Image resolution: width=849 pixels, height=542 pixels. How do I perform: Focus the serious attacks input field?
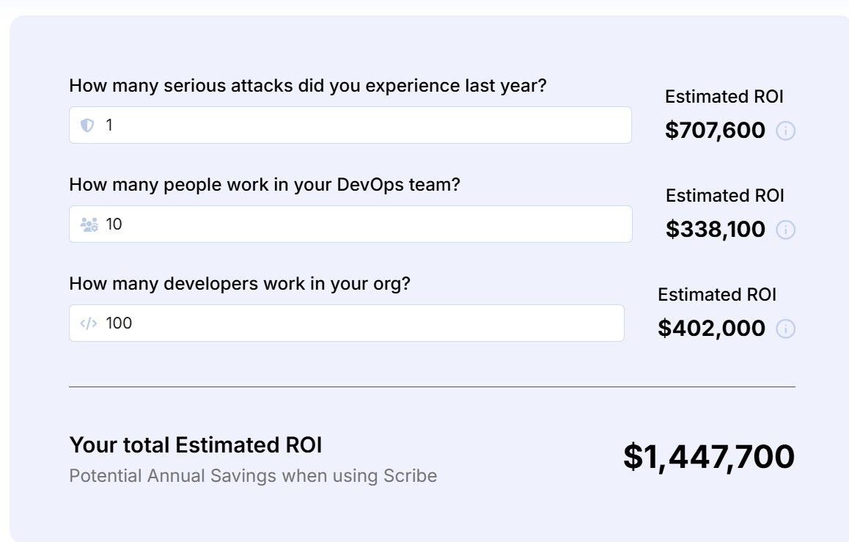(350, 125)
